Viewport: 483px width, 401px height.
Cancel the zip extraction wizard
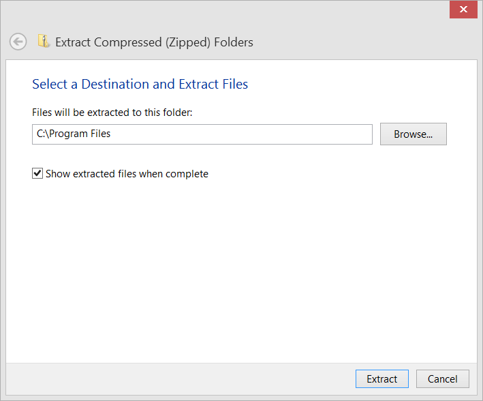click(443, 378)
